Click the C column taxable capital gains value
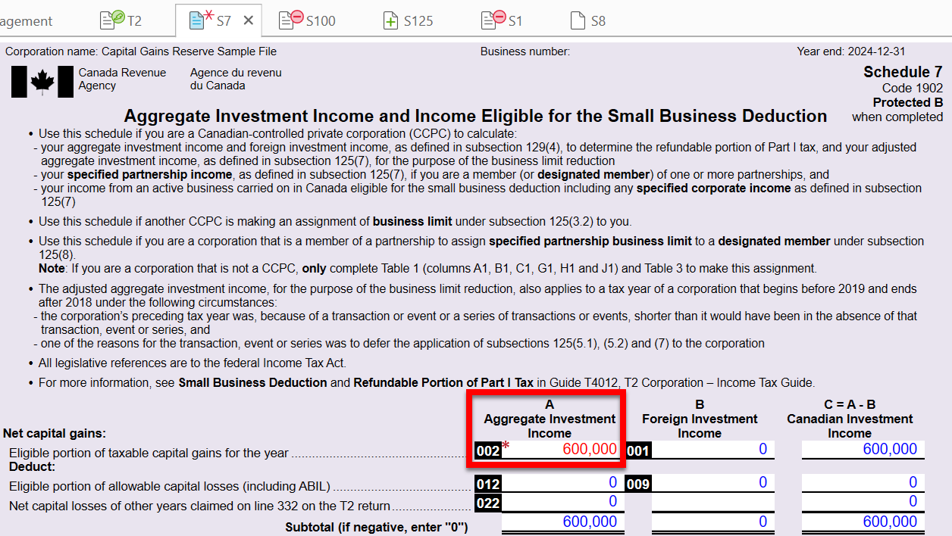952x536 pixels. (863, 450)
